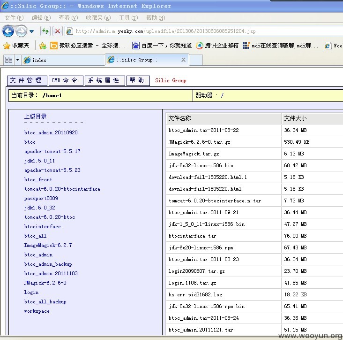343x340 pixels.
Task: Click the browser Back arrow button
Action: coord(8,31)
